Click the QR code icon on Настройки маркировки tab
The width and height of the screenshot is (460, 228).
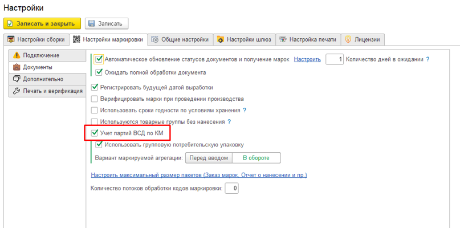[76, 39]
